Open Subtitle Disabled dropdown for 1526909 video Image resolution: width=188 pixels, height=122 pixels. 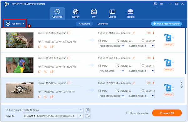click(x=141, y=96)
